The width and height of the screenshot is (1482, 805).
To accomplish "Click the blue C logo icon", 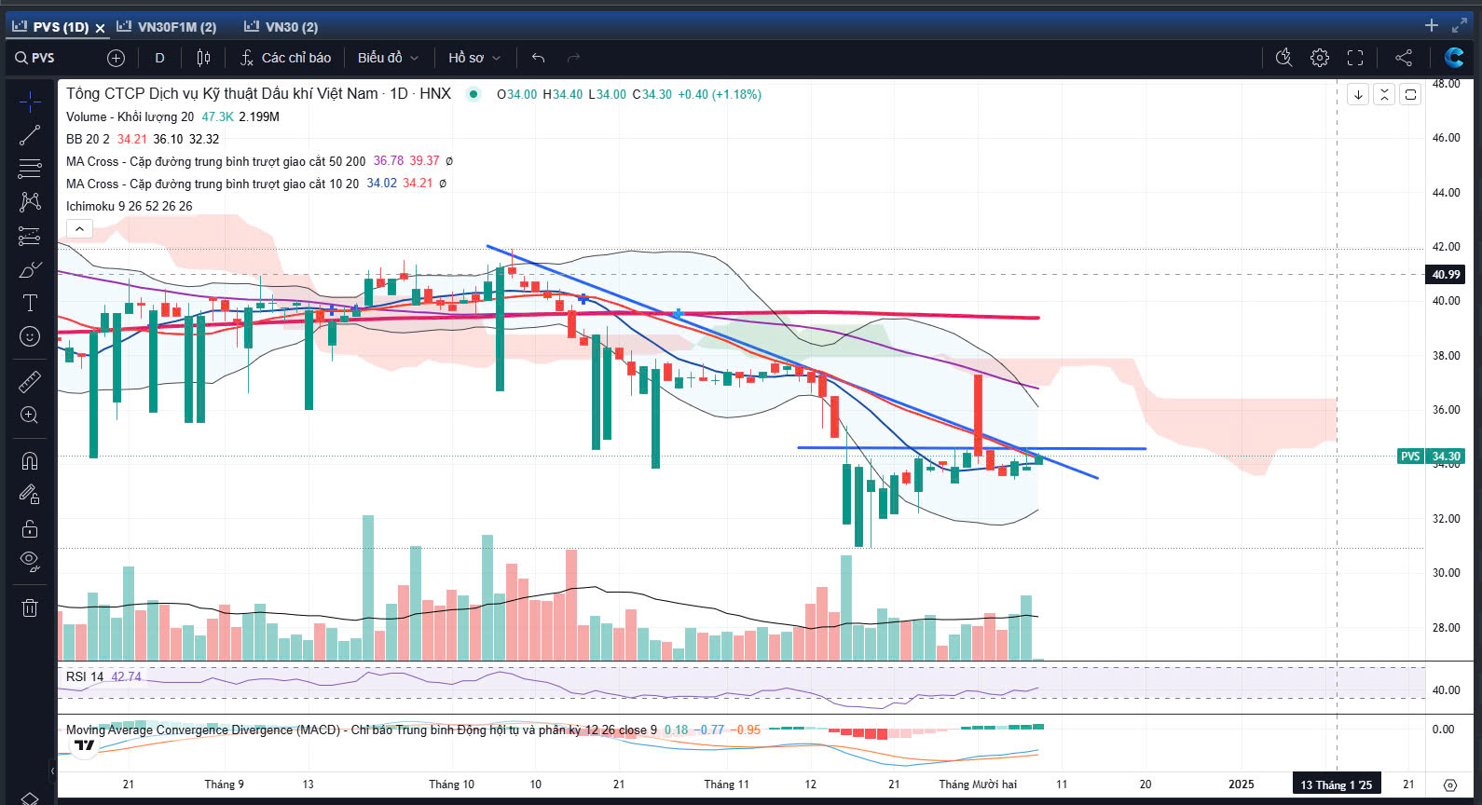I will 1453,58.
